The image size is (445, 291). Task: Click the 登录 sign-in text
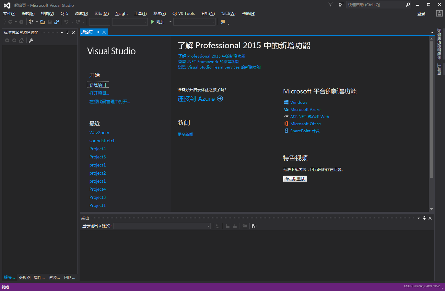[x=421, y=14]
